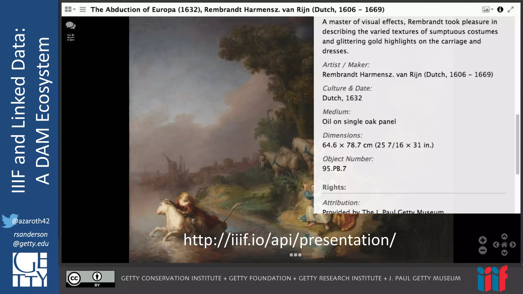Enter fullscreen with the expand arrows icon
The width and height of the screenshot is (523, 294).
click(x=510, y=9)
